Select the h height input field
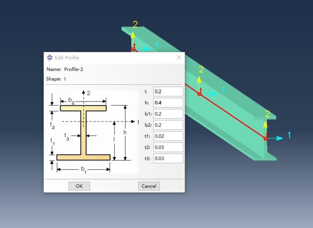313x228 pixels. pyautogui.click(x=168, y=103)
